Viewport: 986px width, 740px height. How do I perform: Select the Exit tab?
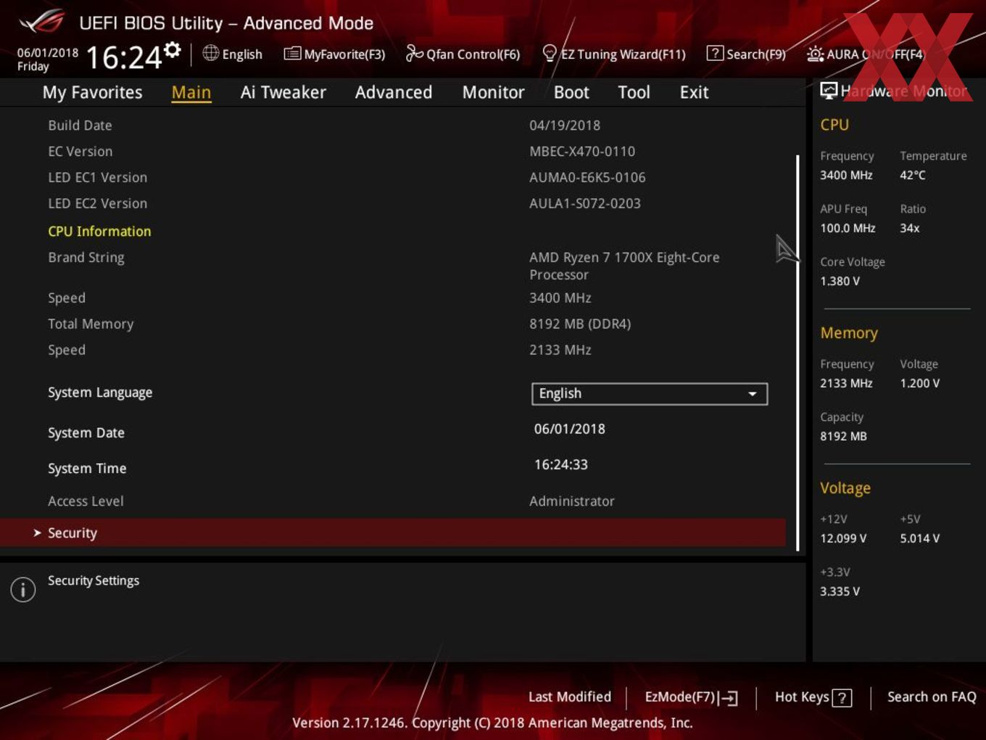click(694, 92)
